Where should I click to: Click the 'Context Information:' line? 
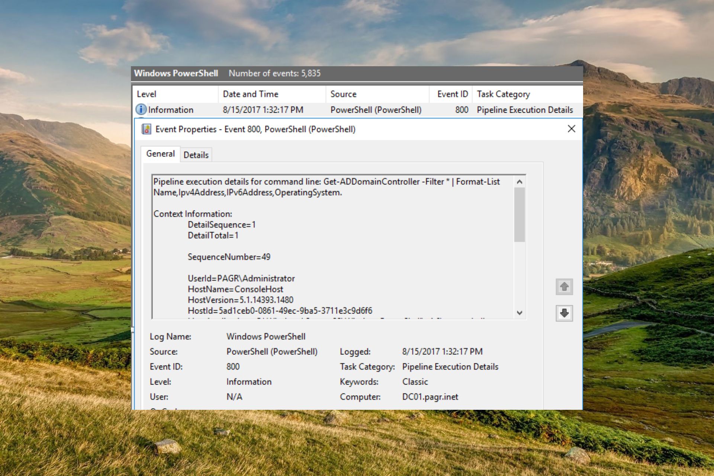point(193,214)
